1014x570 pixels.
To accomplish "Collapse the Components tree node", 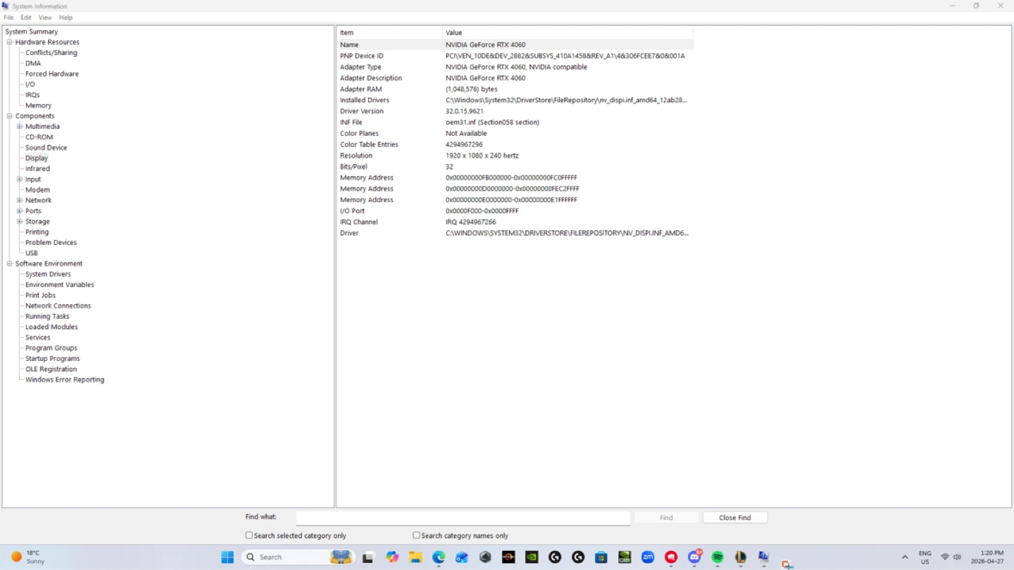I will pyautogui.click(x=10, y=116).
